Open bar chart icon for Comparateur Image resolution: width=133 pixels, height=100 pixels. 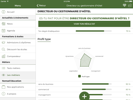click(3, 56)
